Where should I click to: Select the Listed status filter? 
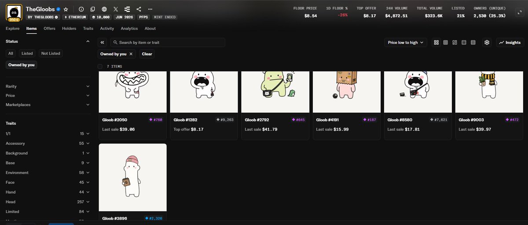point(27,53)
